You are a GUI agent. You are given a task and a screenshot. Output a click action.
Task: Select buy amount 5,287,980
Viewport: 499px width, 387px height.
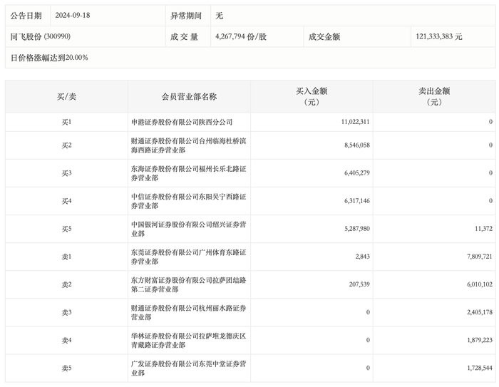coord(356,229)
